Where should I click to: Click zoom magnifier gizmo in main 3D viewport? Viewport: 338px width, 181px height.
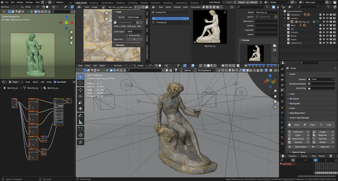[275, 90]
